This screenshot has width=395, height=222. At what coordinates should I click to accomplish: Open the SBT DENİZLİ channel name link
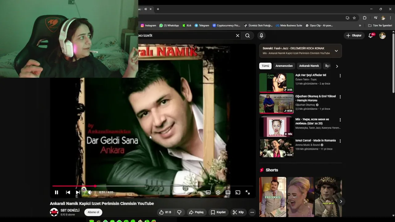coord(70,210)
